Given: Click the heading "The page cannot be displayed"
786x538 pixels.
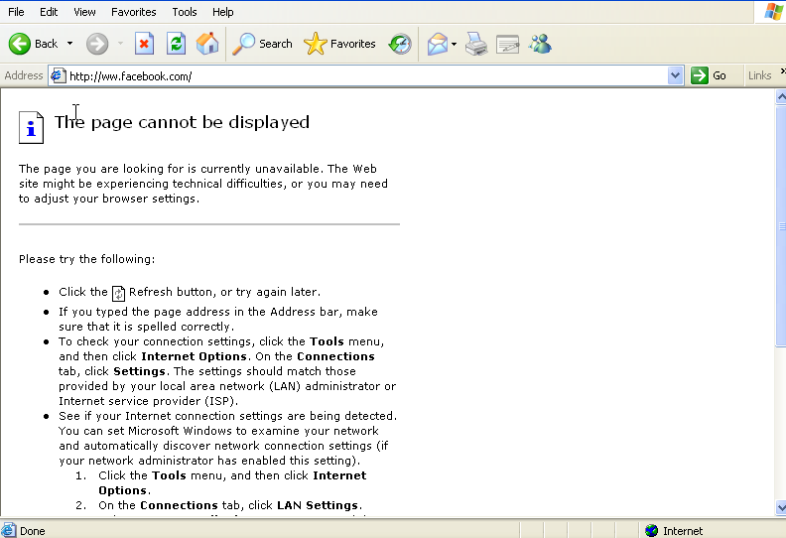Looking at the screenshot, I should [182, 122].
